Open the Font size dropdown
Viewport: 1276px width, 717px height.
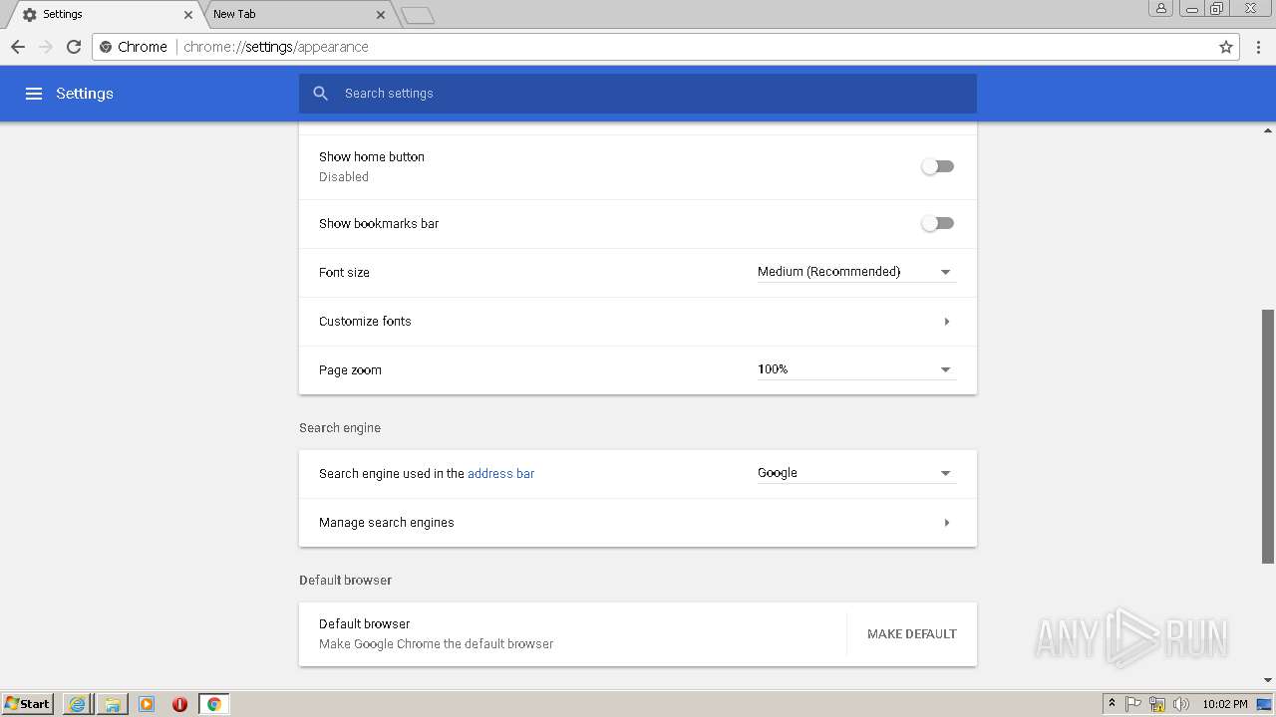pyautogui.click(x=856, y=272)
